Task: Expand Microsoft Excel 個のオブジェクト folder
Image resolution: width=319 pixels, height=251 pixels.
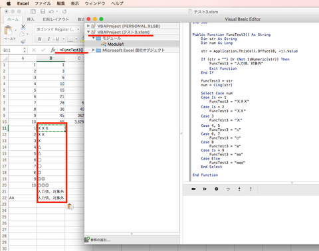Action: pyautogui.click(x=94, y=50)
